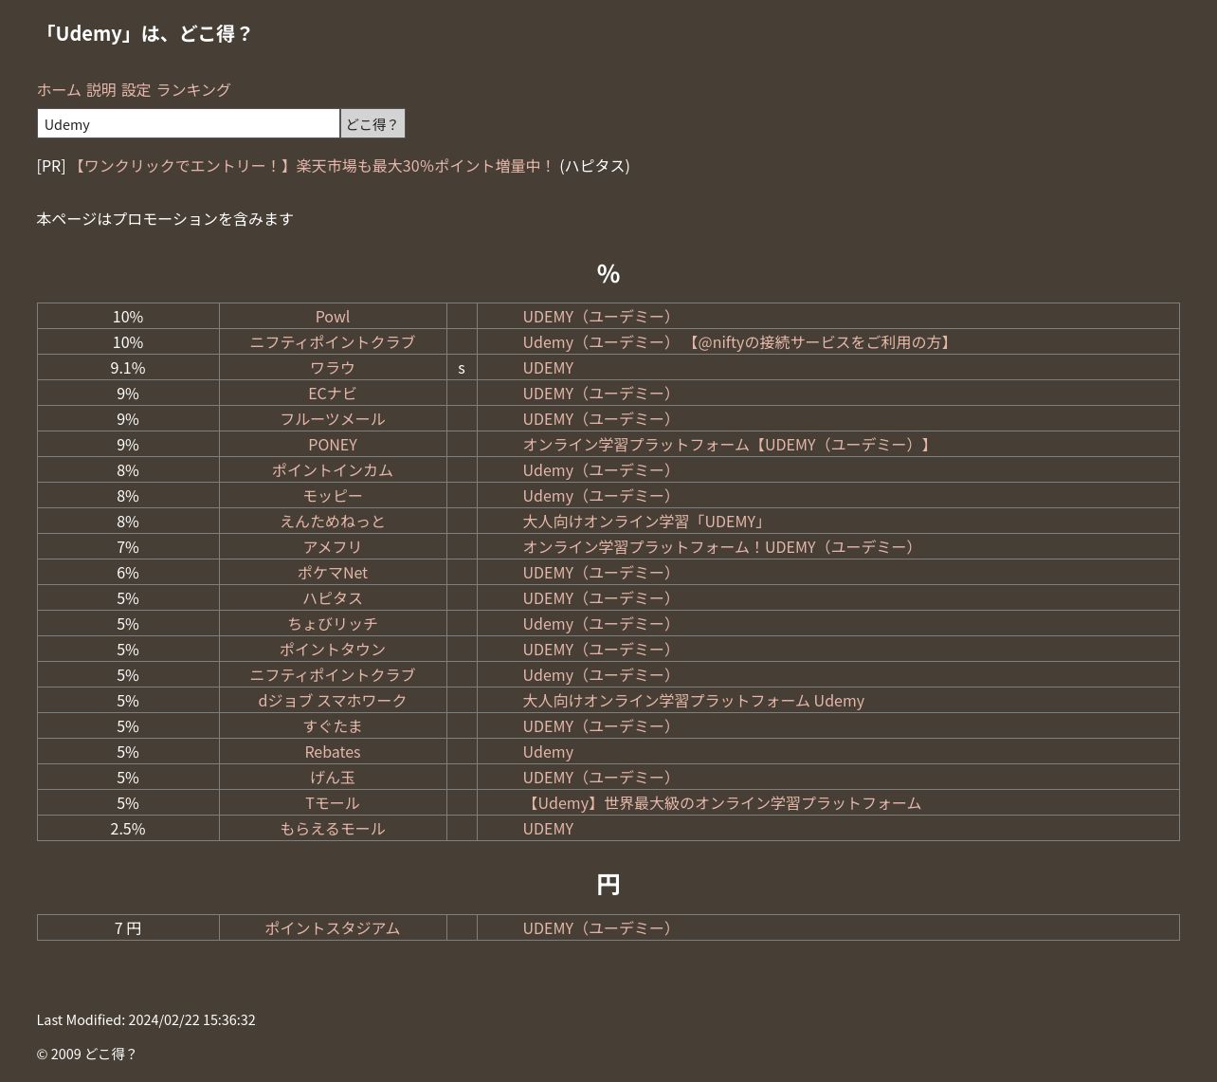Open the UDEMY（ユーデミー） offer in the Powl row
This screenshot has width=1217, height=1082.
(x=599, y=316)
